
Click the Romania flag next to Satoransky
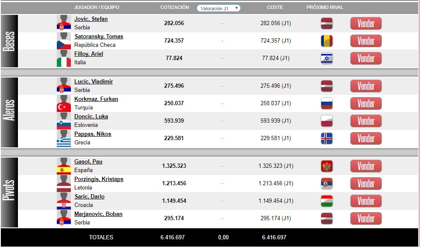327,41
